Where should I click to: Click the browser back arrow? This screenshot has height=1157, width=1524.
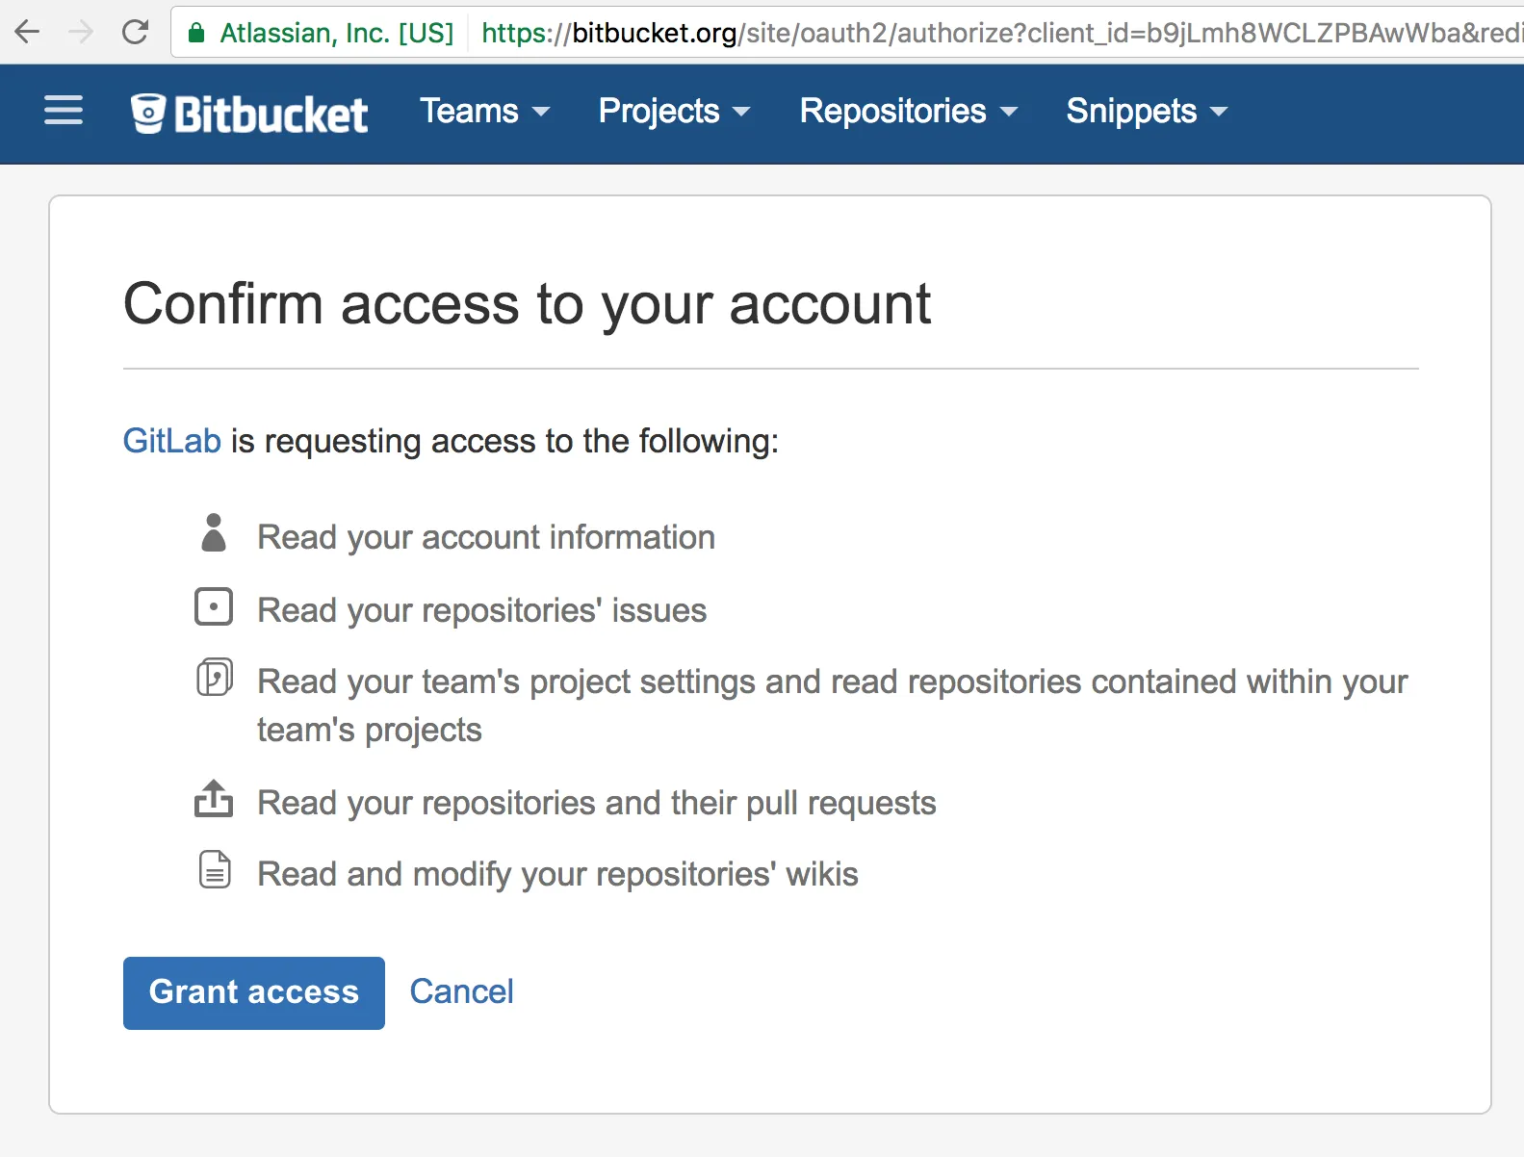pos(28,33)
